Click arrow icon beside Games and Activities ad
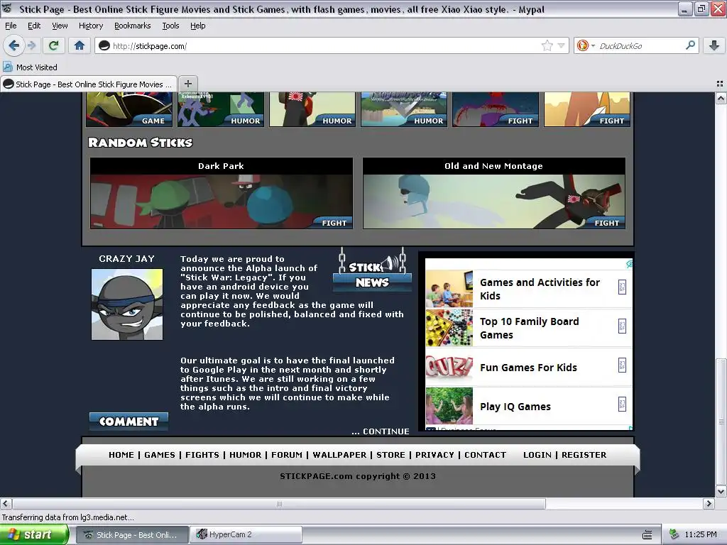Image resolution: width=727 pixels, height=545 pixels. pos(622,287)
